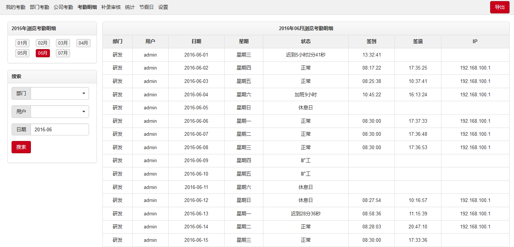Switch to the 补录审核 menu
Screen dimensions: 514x247
coord(111,7)
